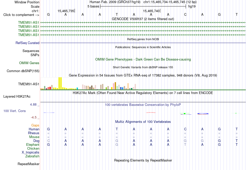
Task: Click the Mouse species label
Action: [x=34, y=137]
